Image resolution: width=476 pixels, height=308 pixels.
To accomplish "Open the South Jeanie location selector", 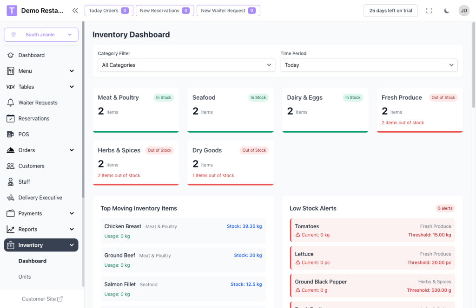I will (41, 34).
